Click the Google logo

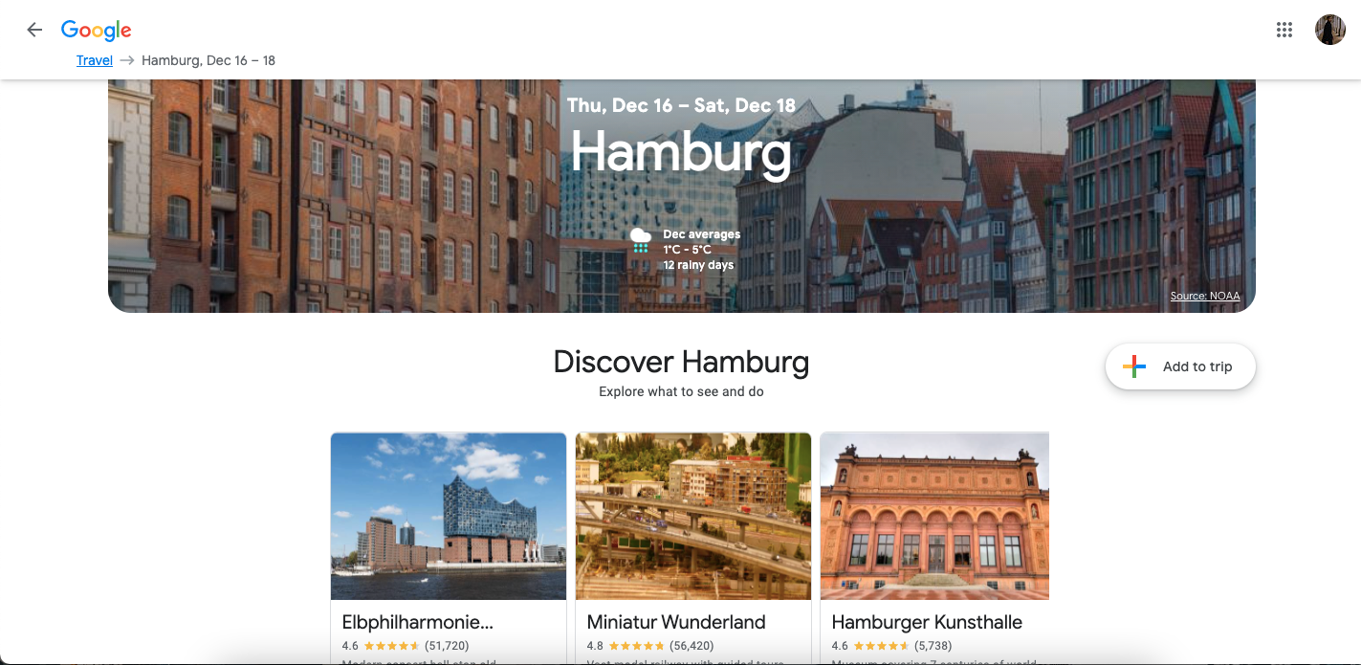click(x=97, y=31)
